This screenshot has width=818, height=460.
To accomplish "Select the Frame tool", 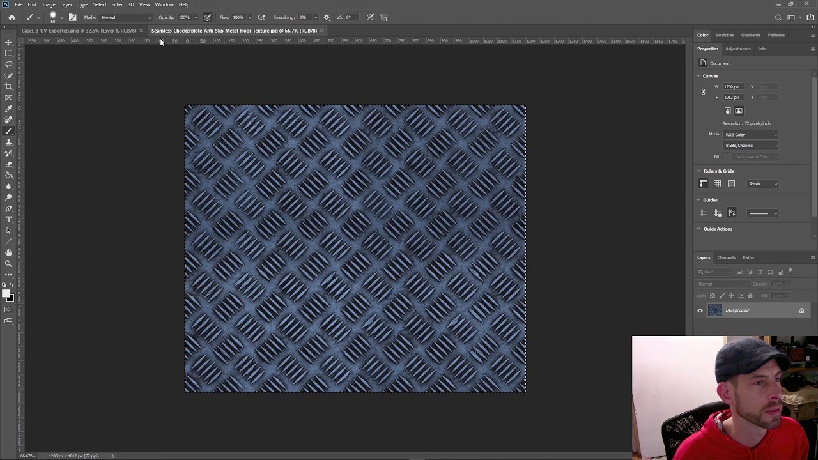I will tap(8, 97).
